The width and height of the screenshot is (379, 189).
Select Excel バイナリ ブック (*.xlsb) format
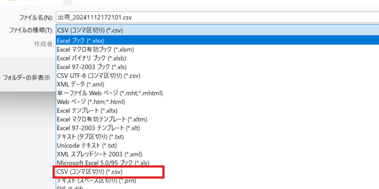[217, 58]
